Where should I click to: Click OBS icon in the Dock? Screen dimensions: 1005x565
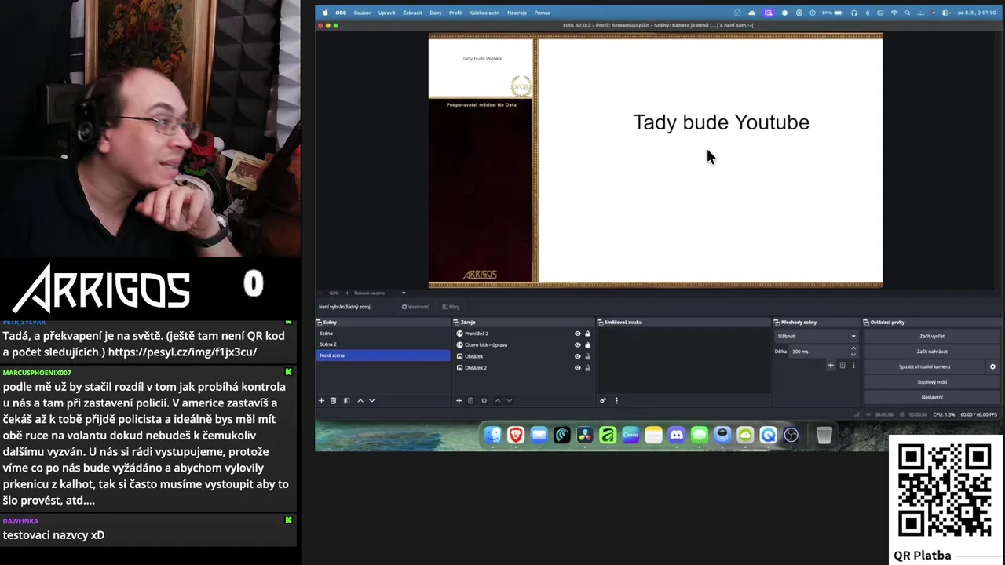(791, 435)
